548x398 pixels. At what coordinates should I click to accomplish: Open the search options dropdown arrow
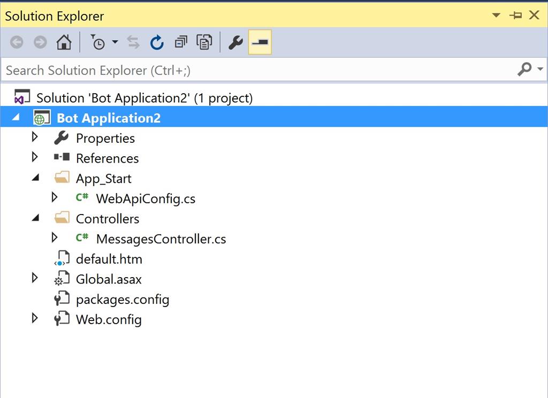click(x=539, y=70)
